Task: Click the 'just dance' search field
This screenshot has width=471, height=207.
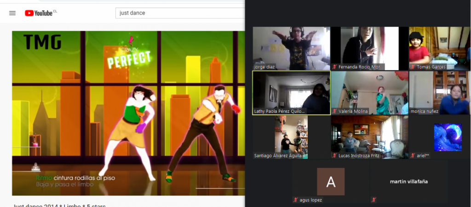Action: (179, 13)
